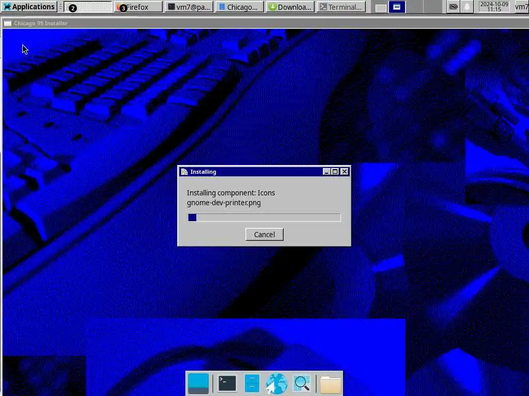Click the Installing dialog title icon
The height and width of the screenshot is (396, 529).
tap(184, 172)
